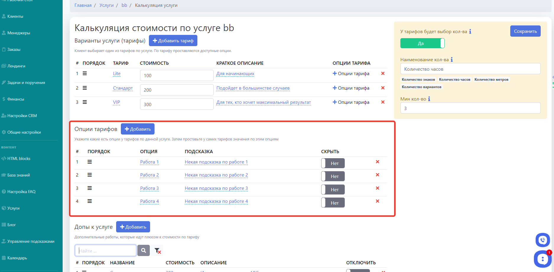Click the clear filter funnel icon
The height and width of the screenshot is (272, 554).
point(157,250)
